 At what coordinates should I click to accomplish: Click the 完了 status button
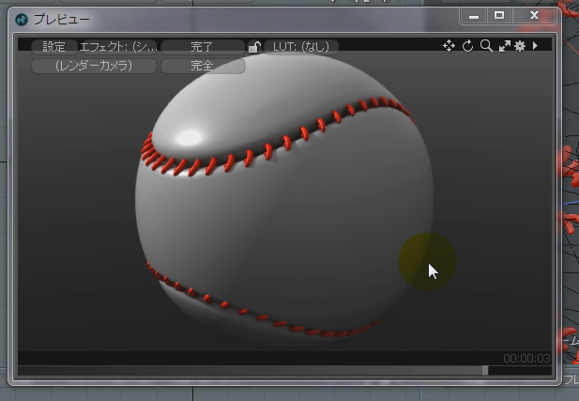[202, 46]
